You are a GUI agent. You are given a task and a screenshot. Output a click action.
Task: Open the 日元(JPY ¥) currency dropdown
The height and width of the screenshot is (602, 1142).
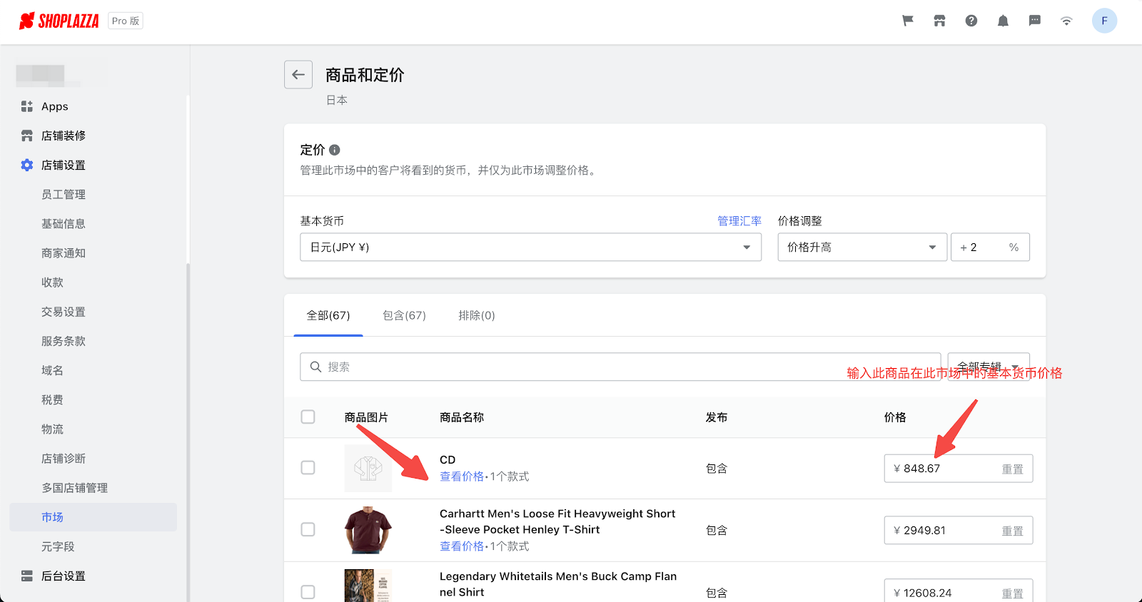(530, 248)
